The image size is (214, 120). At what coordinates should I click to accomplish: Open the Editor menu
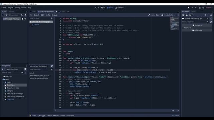point(24,8)
